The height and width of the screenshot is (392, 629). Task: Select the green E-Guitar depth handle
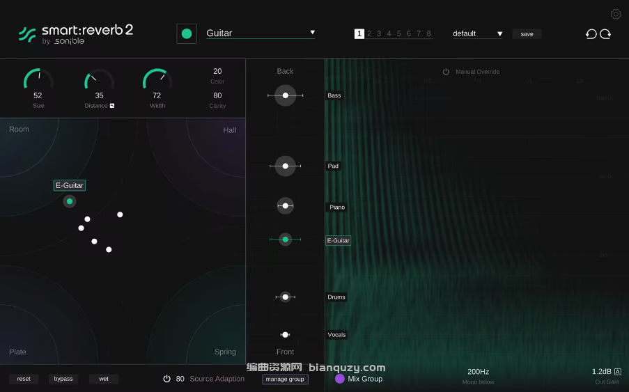[285, 240]
